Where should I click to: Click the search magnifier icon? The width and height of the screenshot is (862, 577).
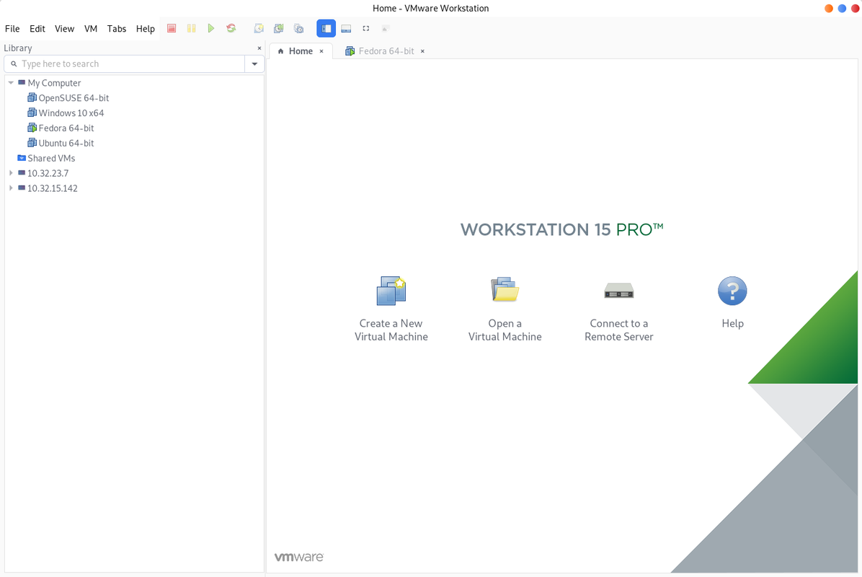(14, 63)
